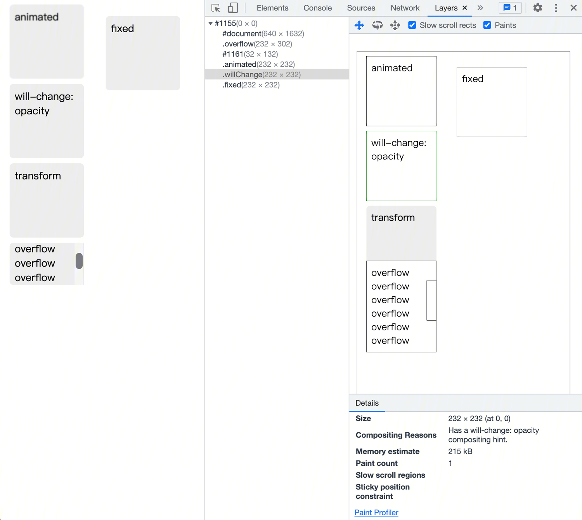Click the reset transform icon
582x520 pixels.
395,26
